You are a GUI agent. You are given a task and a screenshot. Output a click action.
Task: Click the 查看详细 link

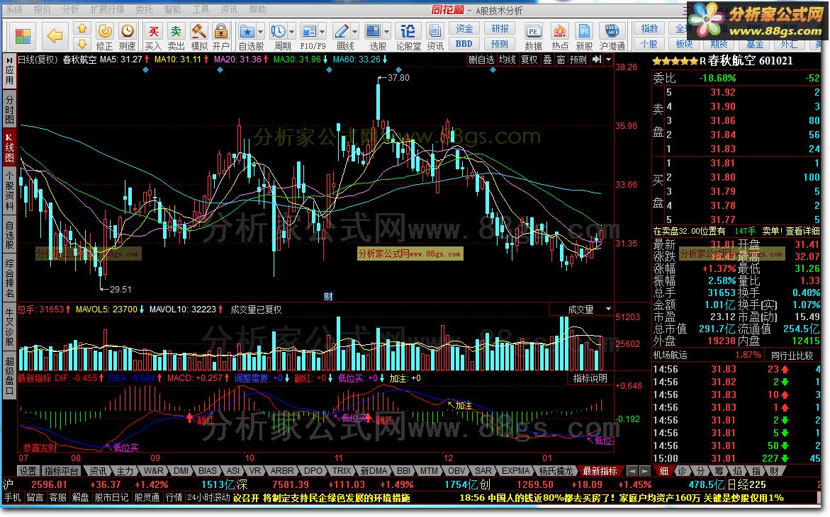[802, 231]
